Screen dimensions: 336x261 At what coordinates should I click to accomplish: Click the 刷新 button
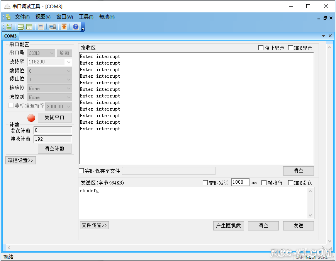(x=64, y=53)
